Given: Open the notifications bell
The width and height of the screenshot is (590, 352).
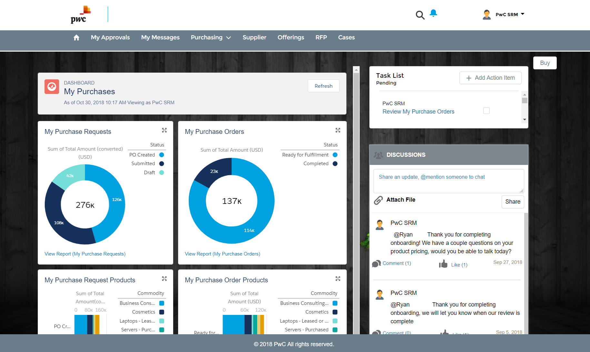Looking at the screenshot, I should pos(433,13).
